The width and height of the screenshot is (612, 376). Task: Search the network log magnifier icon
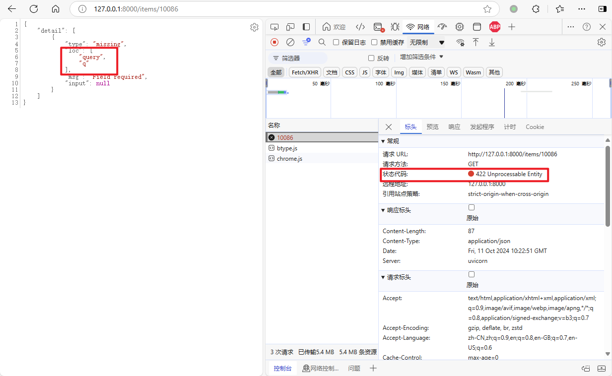coord(322,42)
